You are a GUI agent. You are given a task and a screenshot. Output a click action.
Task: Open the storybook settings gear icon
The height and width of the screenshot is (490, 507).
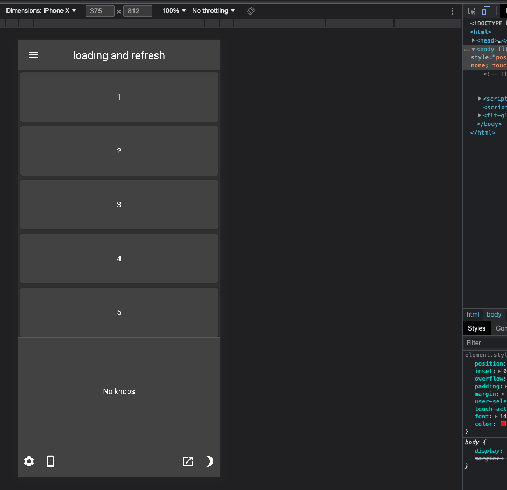(29, 461)
